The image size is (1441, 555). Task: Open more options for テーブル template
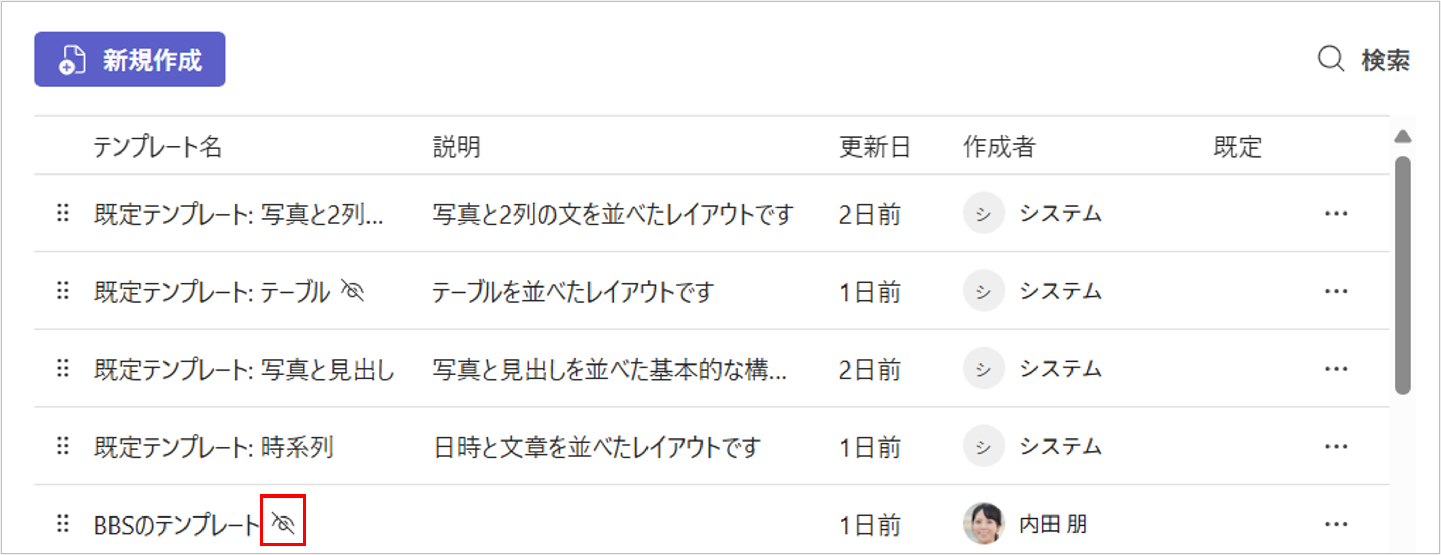[x=1336, y=291]
